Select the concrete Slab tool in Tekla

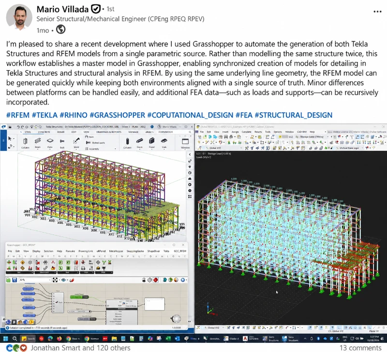(164, 143)
